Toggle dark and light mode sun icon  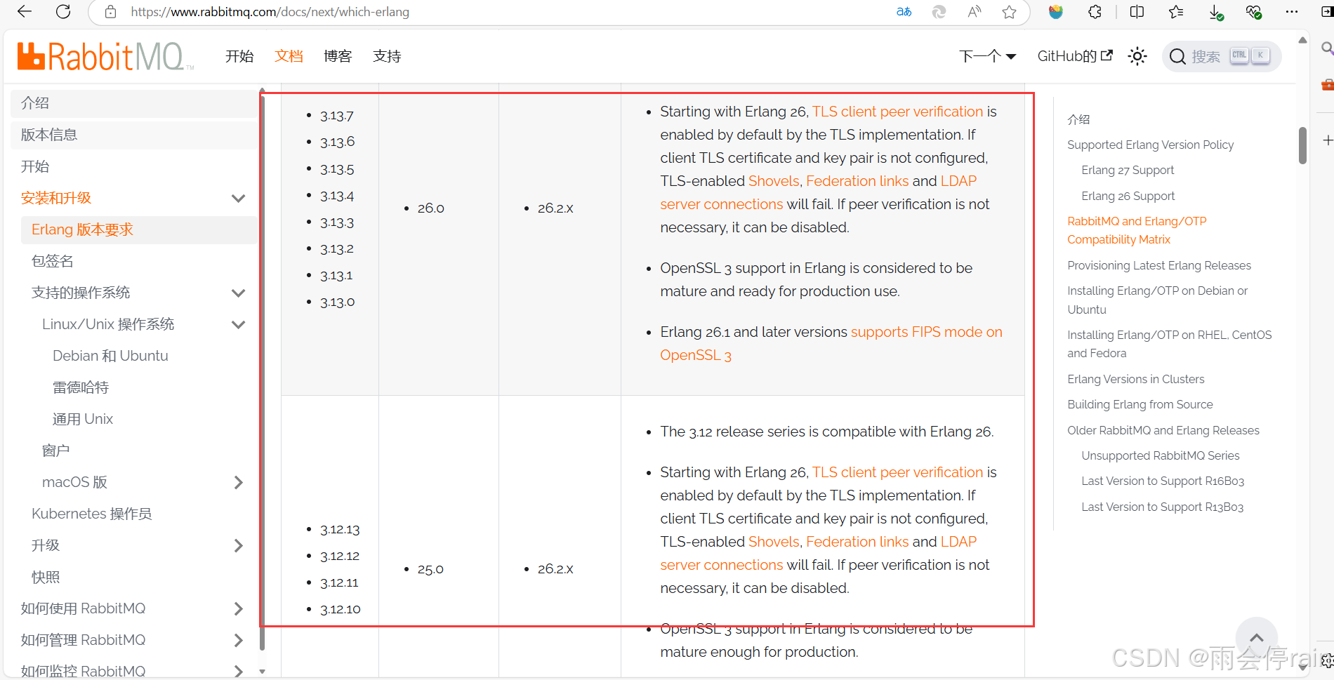tap(1137, 57)
